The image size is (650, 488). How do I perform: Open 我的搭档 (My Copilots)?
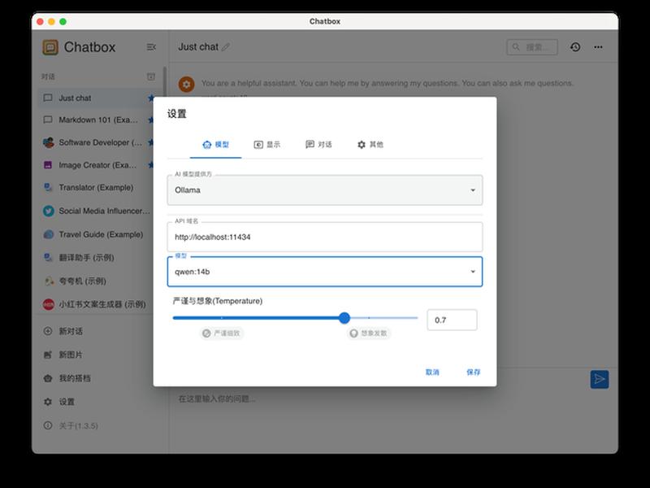96,378
